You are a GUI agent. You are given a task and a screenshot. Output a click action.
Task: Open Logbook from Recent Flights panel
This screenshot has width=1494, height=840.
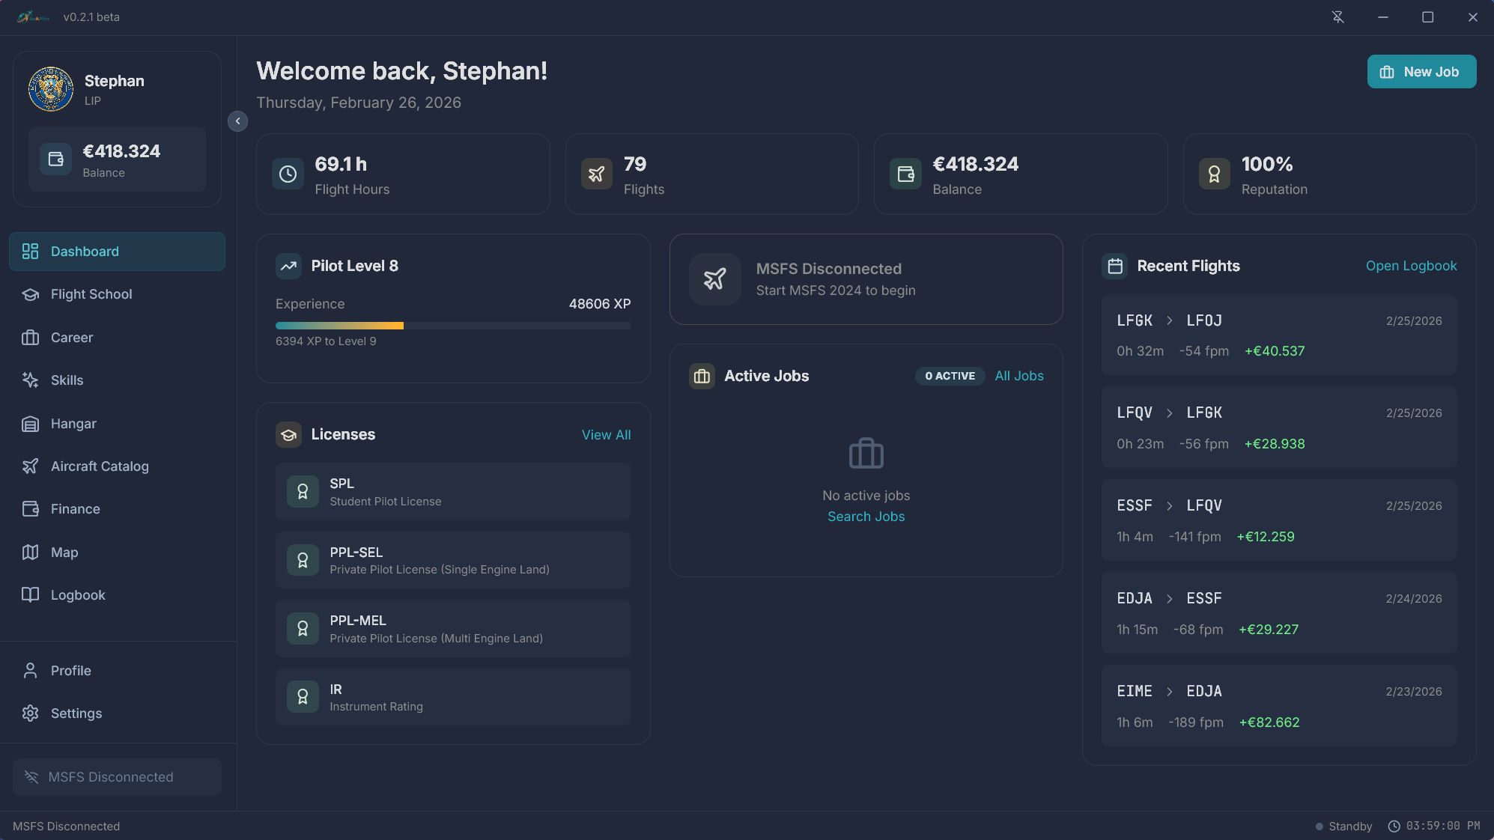[x=1411, y=266]
